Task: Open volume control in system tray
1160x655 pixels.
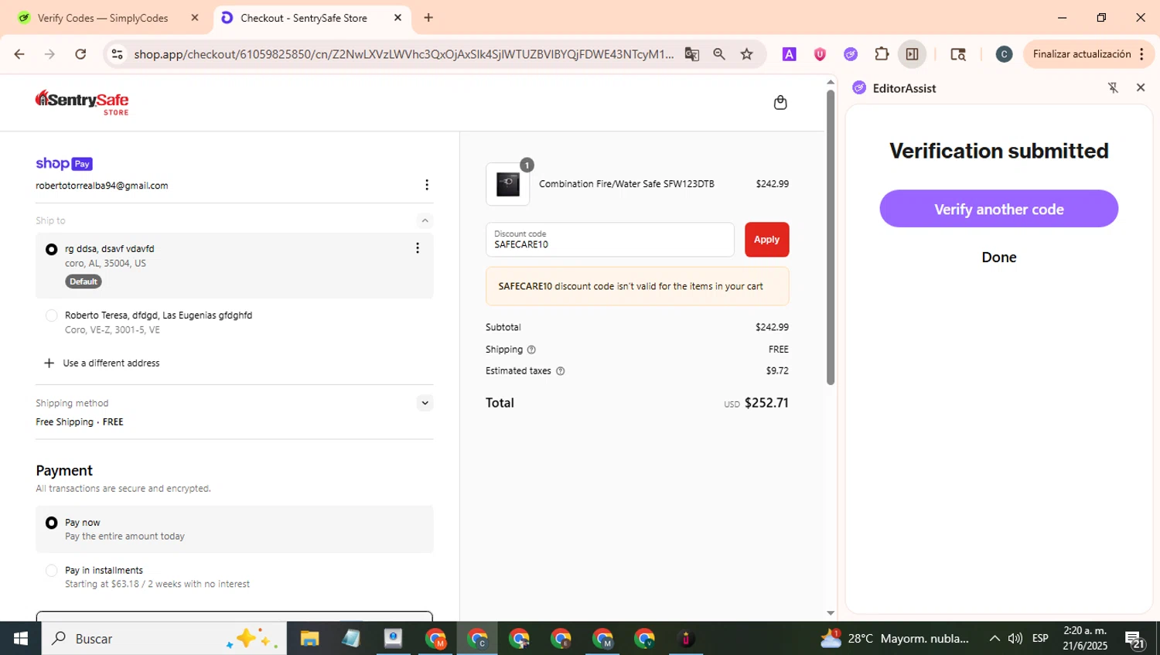Action: coord(1015,639)
